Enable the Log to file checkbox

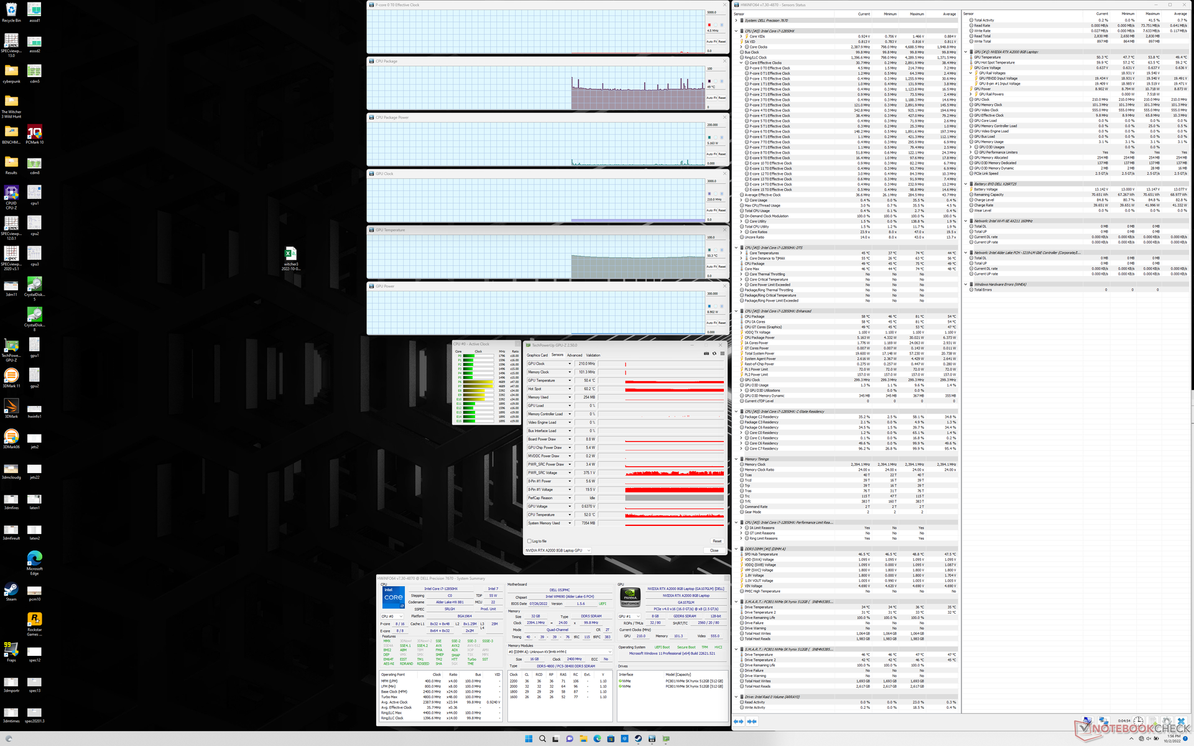529,541
